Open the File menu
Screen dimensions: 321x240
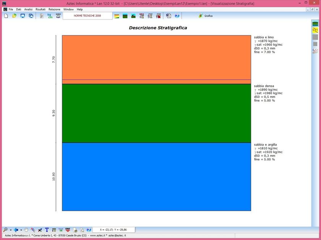pos(11,10)
